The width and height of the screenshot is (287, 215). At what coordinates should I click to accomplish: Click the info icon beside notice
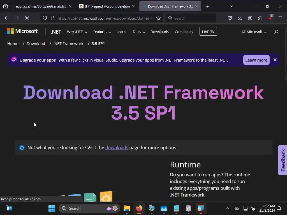22,148
